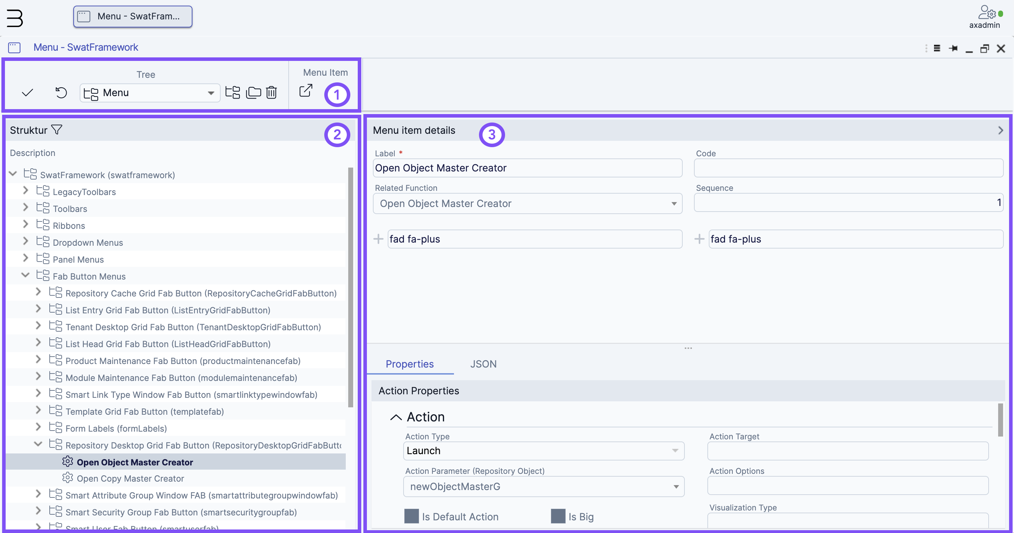This screenshot has width=1014, height=533.
Task: Click the save/confirm checkmark icon
Action: [x=27, y=92]
